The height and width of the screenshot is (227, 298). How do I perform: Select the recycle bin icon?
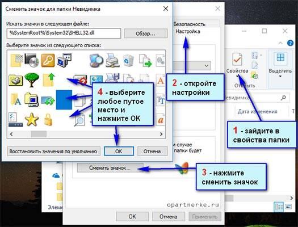128,60
